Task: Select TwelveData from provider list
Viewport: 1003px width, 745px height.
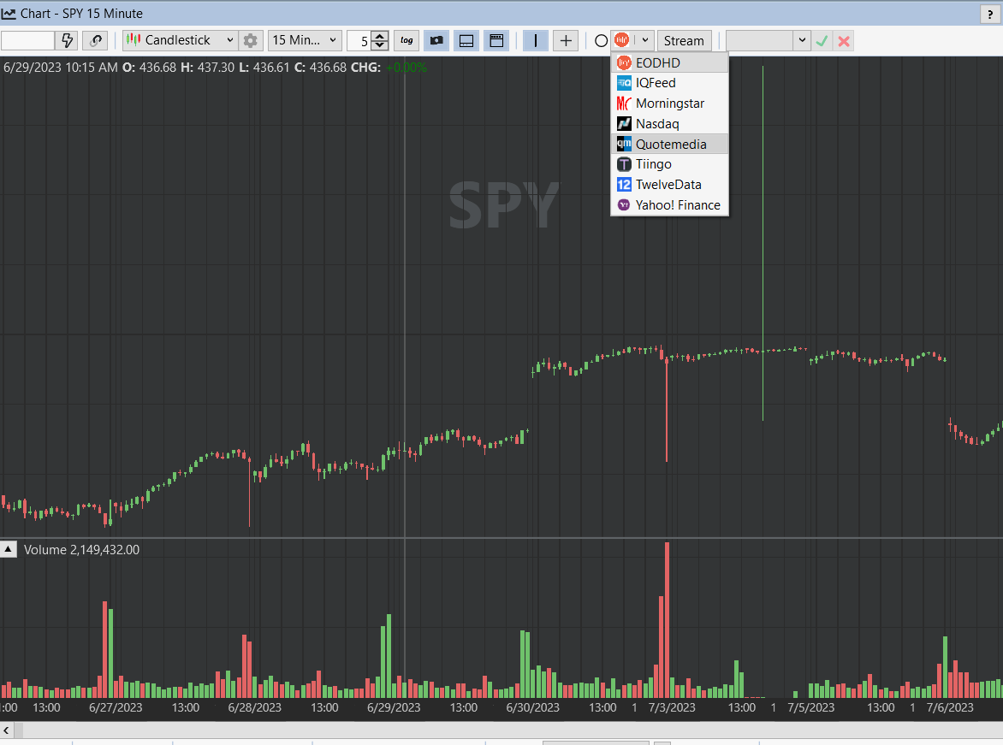Action: tap(670, 185)
